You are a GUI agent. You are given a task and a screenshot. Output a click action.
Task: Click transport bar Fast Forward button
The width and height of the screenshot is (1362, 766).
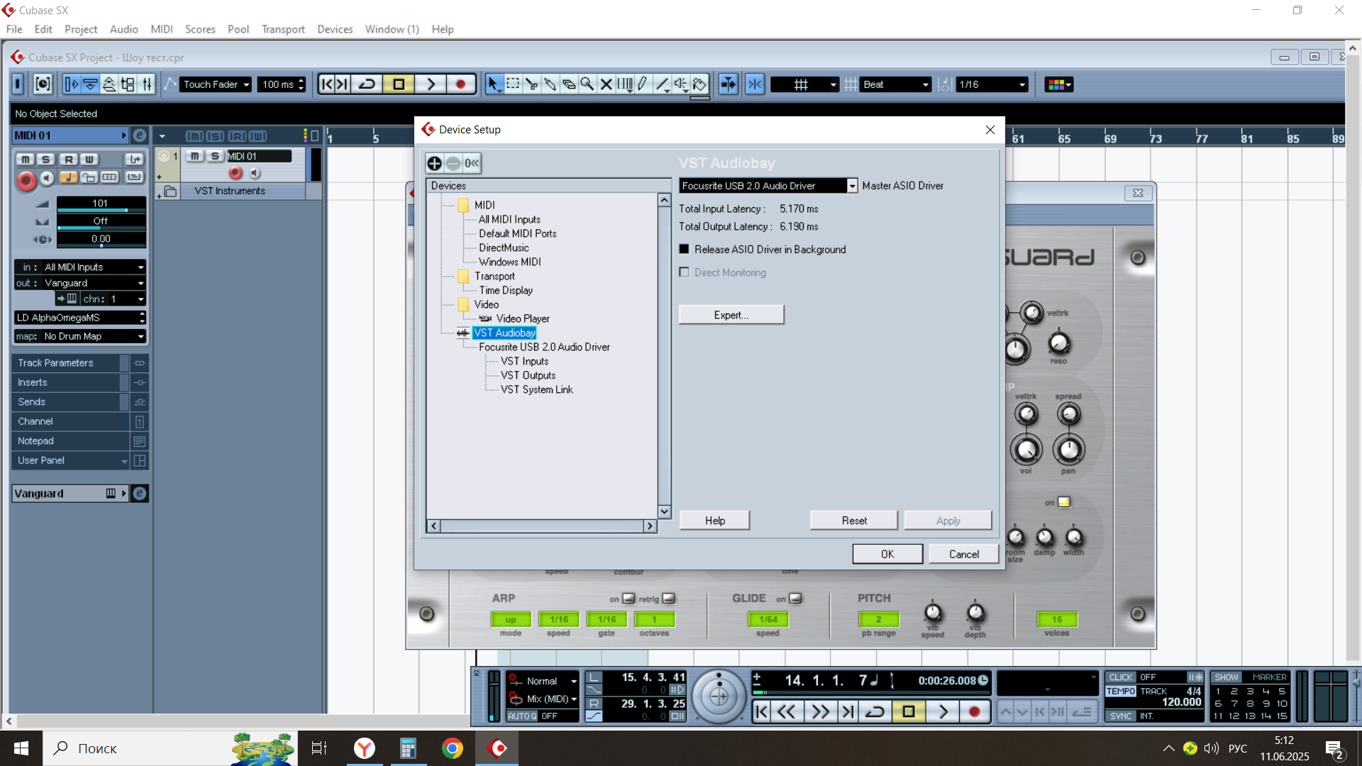[x=820, y=711]
